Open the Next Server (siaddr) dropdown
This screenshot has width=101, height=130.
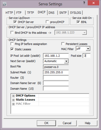pyautogui.click(x=66, y=61)
